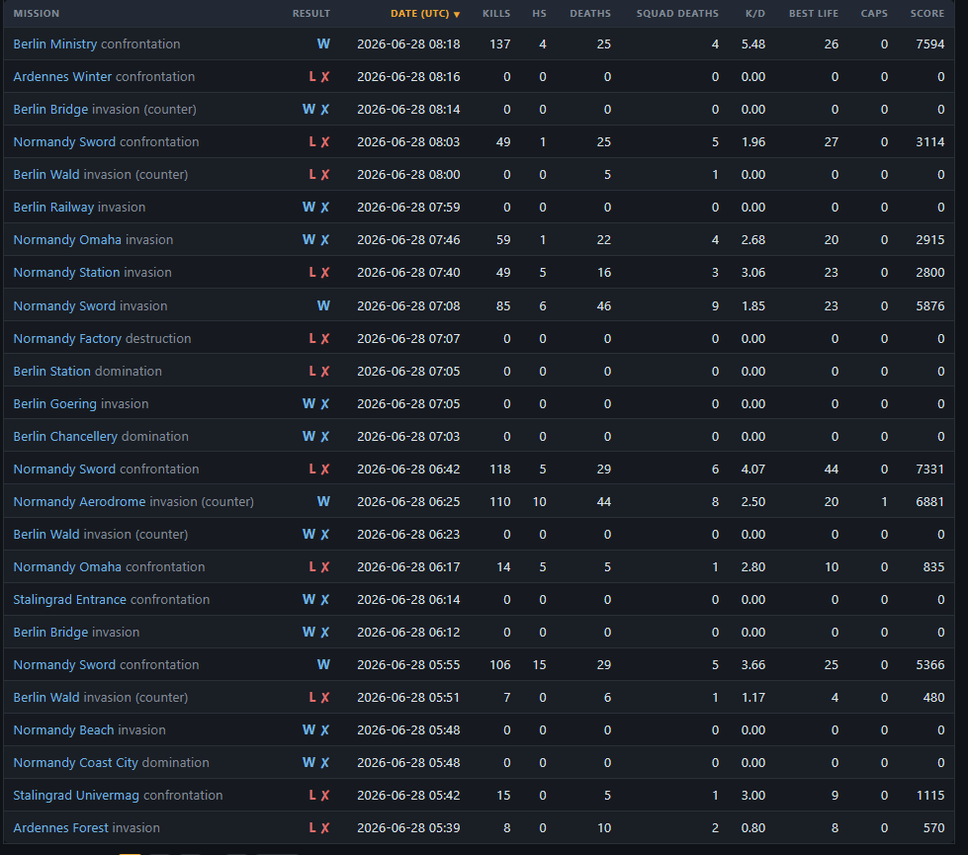968x855 pixels.
Task: Sort table by K/D column header
Action: (x=755, y=14)
